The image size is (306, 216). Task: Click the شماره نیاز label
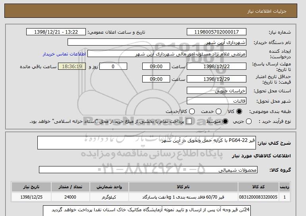point(280,32)
